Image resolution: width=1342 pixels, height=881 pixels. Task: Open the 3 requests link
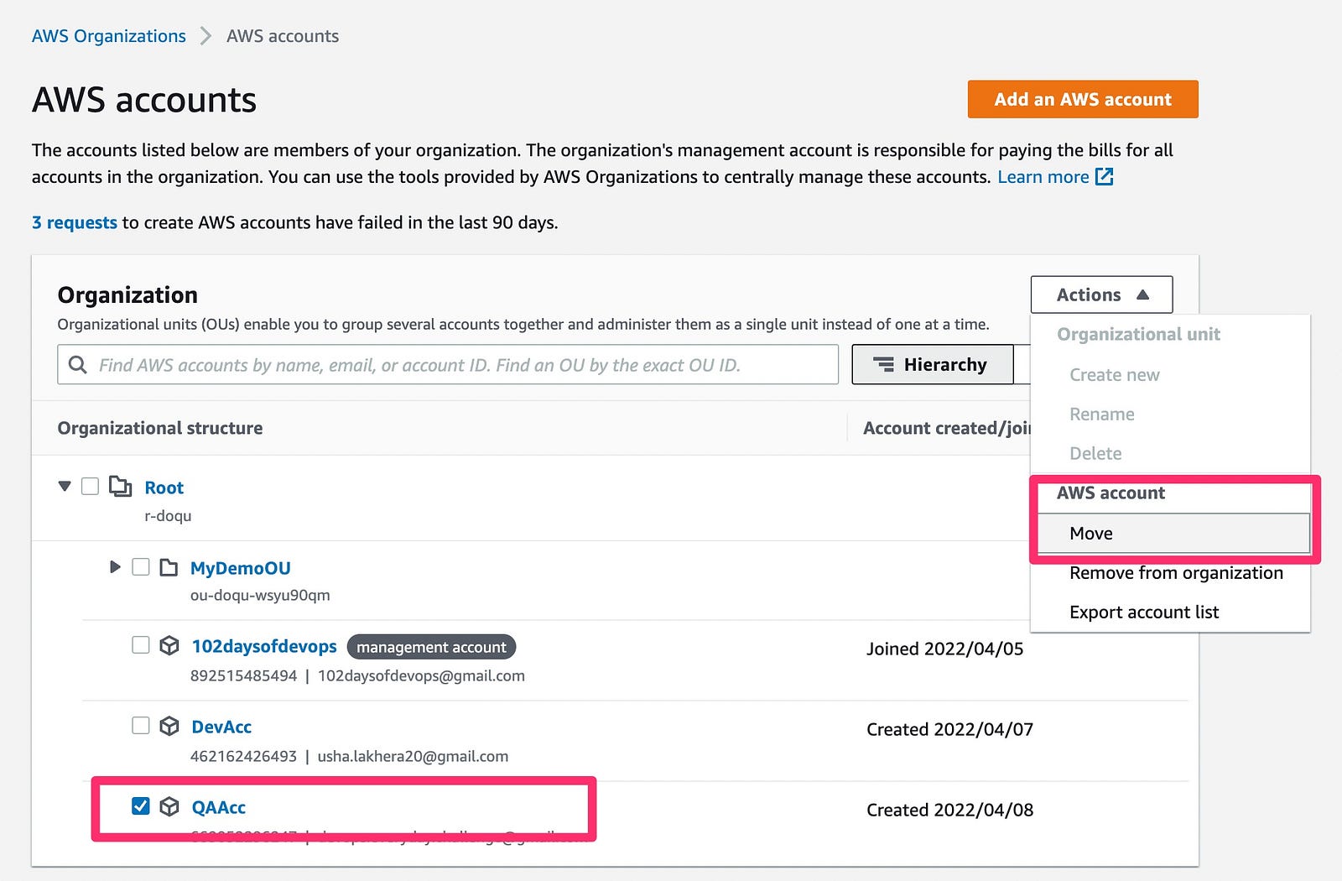point(75,222)
